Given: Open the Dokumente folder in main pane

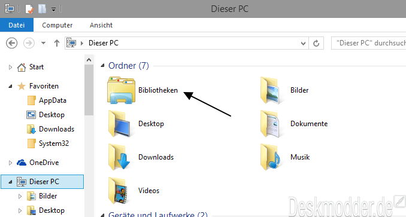Looking at the screenshot, I should [270, 124].
